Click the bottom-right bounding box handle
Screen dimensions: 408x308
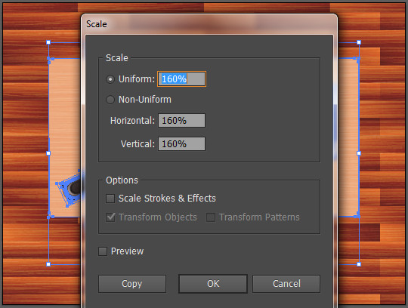click(359, 264)
